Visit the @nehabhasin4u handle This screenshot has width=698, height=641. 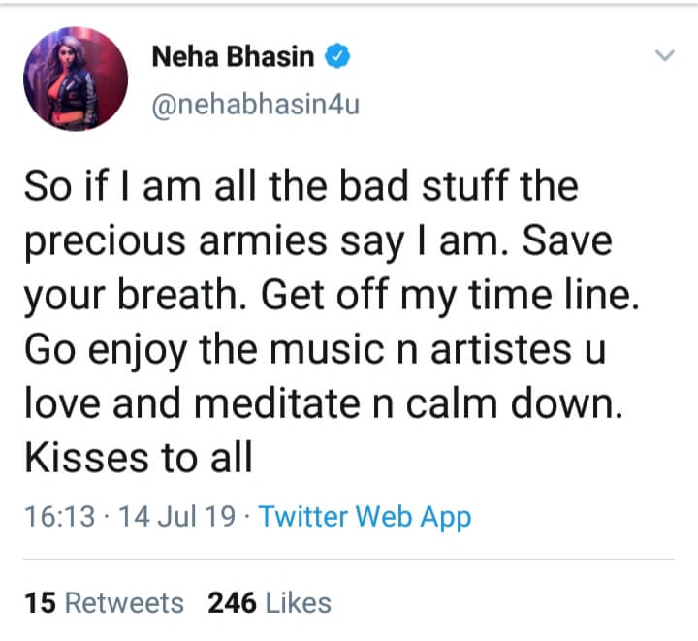[x=255, y=104]
